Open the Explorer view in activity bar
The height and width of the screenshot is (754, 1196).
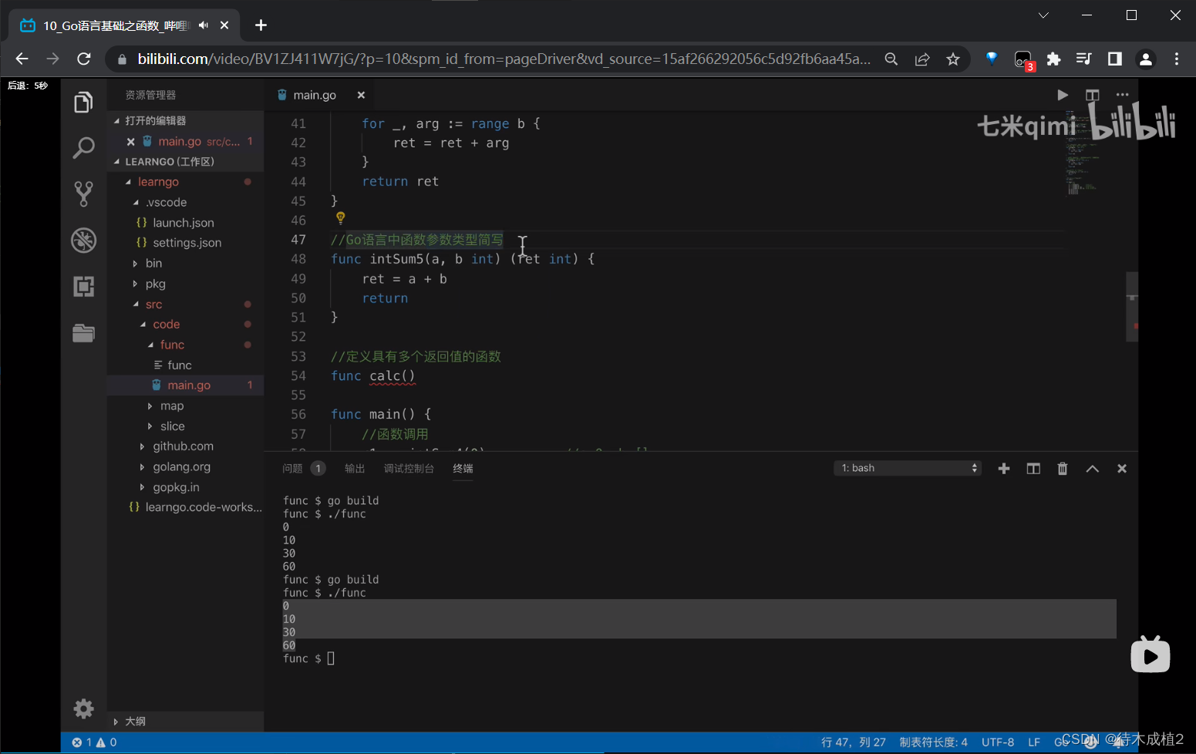(x=83, y=103)
